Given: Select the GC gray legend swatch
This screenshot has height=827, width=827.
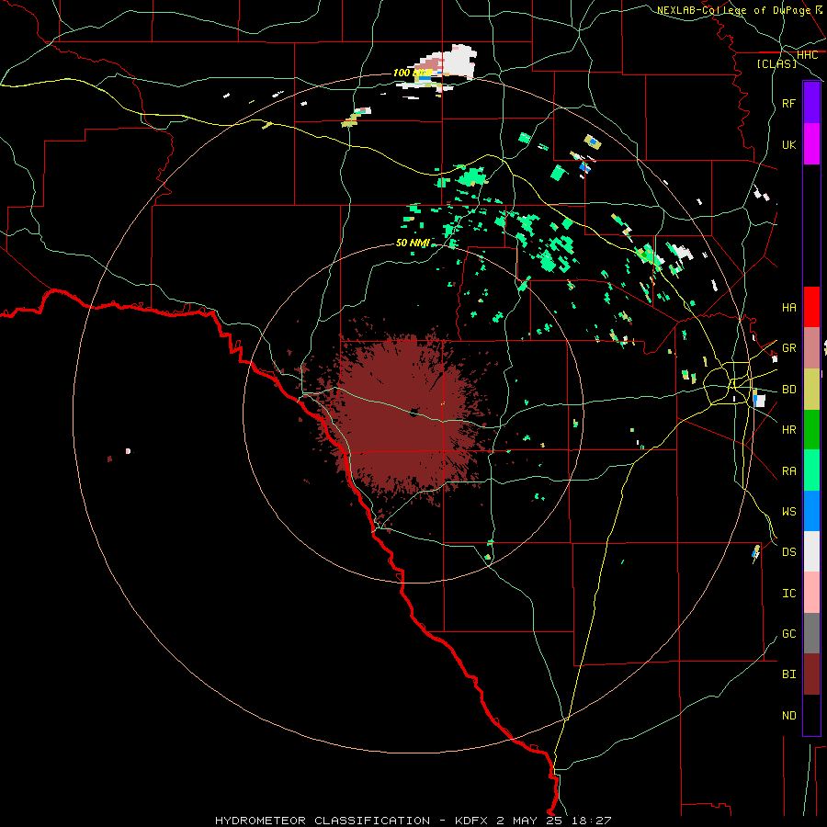Looking at the screenshot, I should pyautogui.click(x=811, y=633).
